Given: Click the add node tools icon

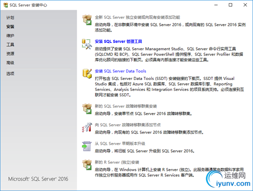Looking at the screenshot, I should coord(87,127).
